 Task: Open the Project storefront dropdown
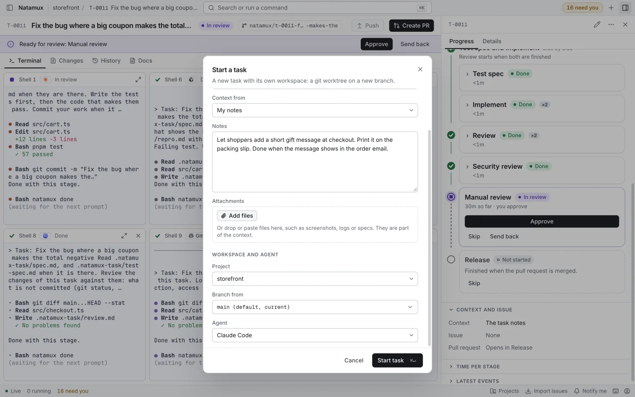pyautogui.click(x=315, y=279)
